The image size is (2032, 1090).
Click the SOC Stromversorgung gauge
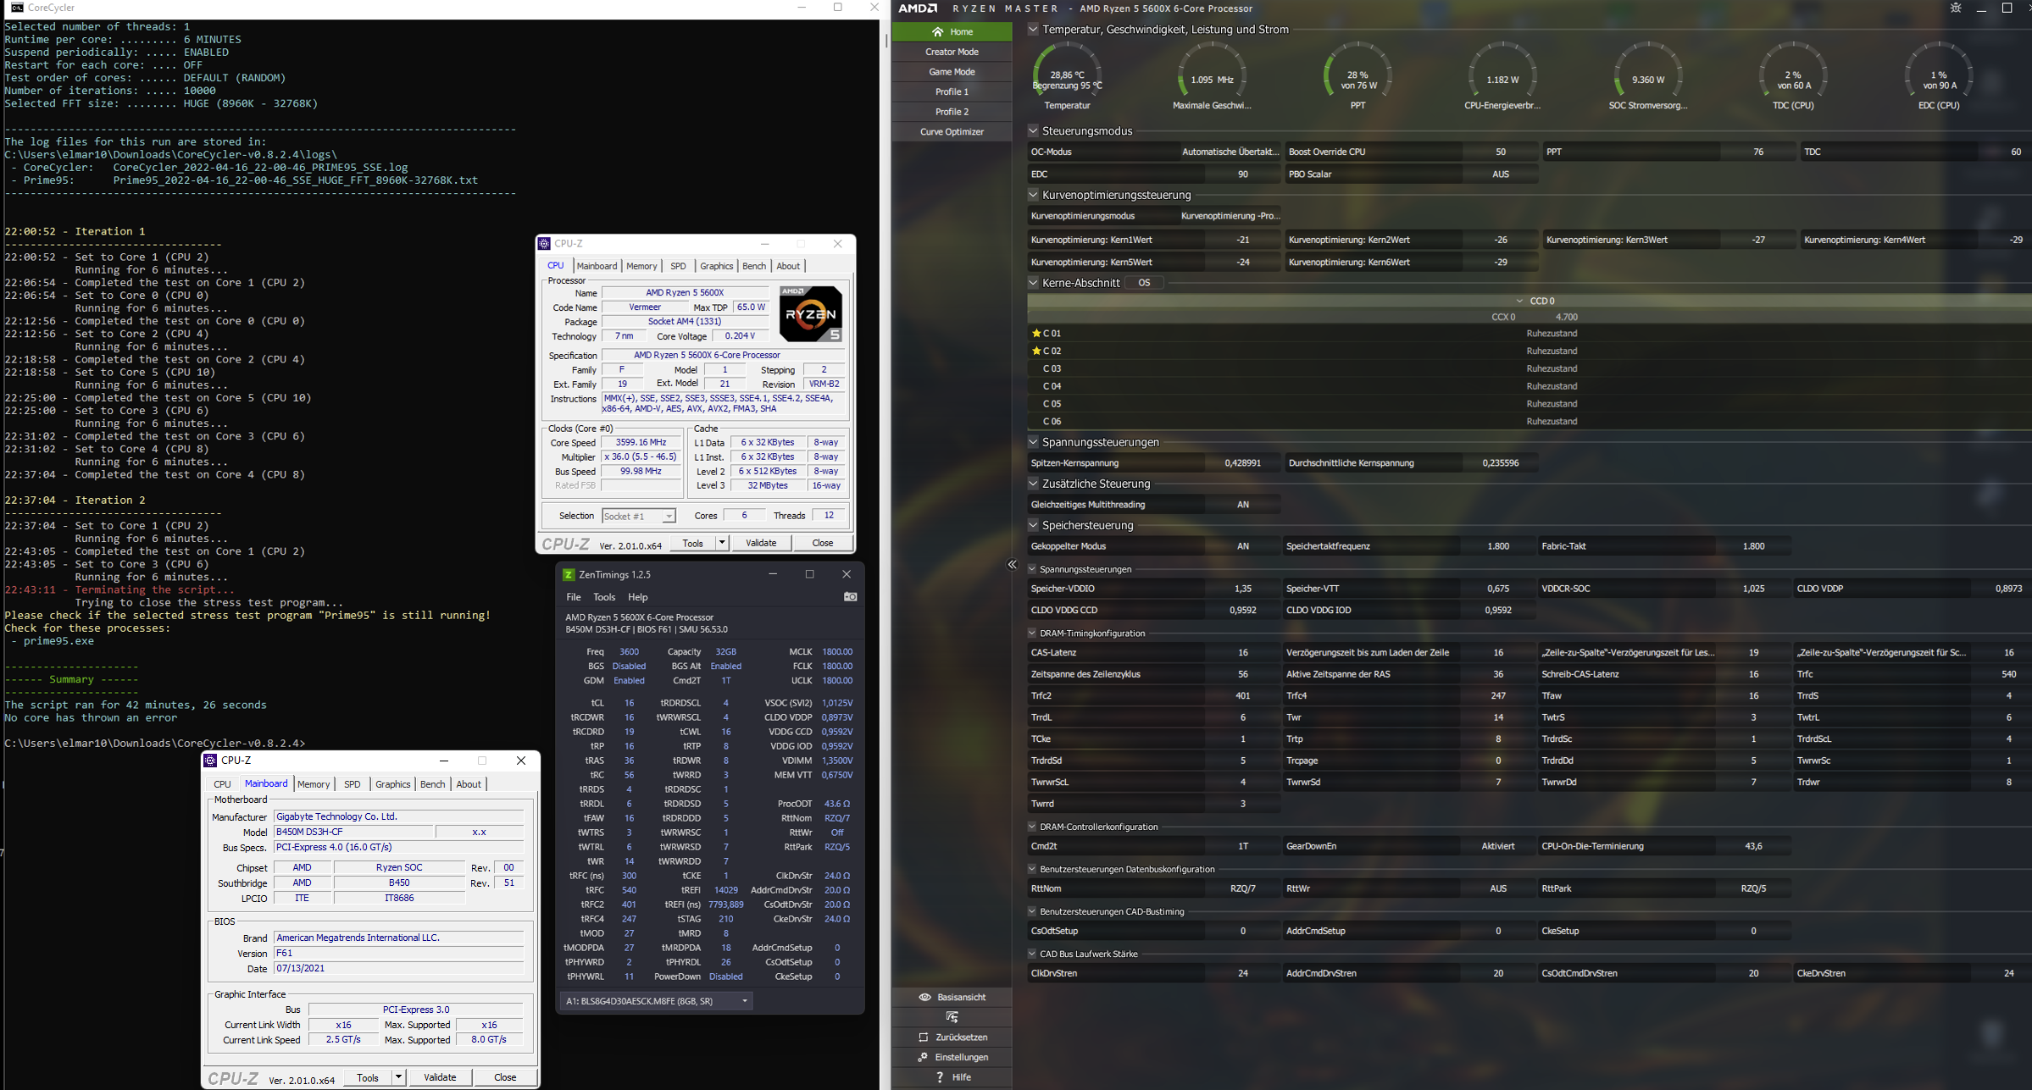1648,76
